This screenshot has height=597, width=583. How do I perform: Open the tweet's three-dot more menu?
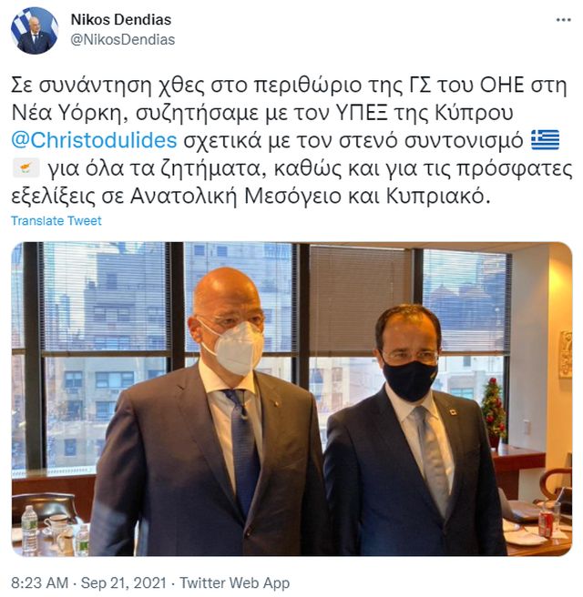point(564,20)
